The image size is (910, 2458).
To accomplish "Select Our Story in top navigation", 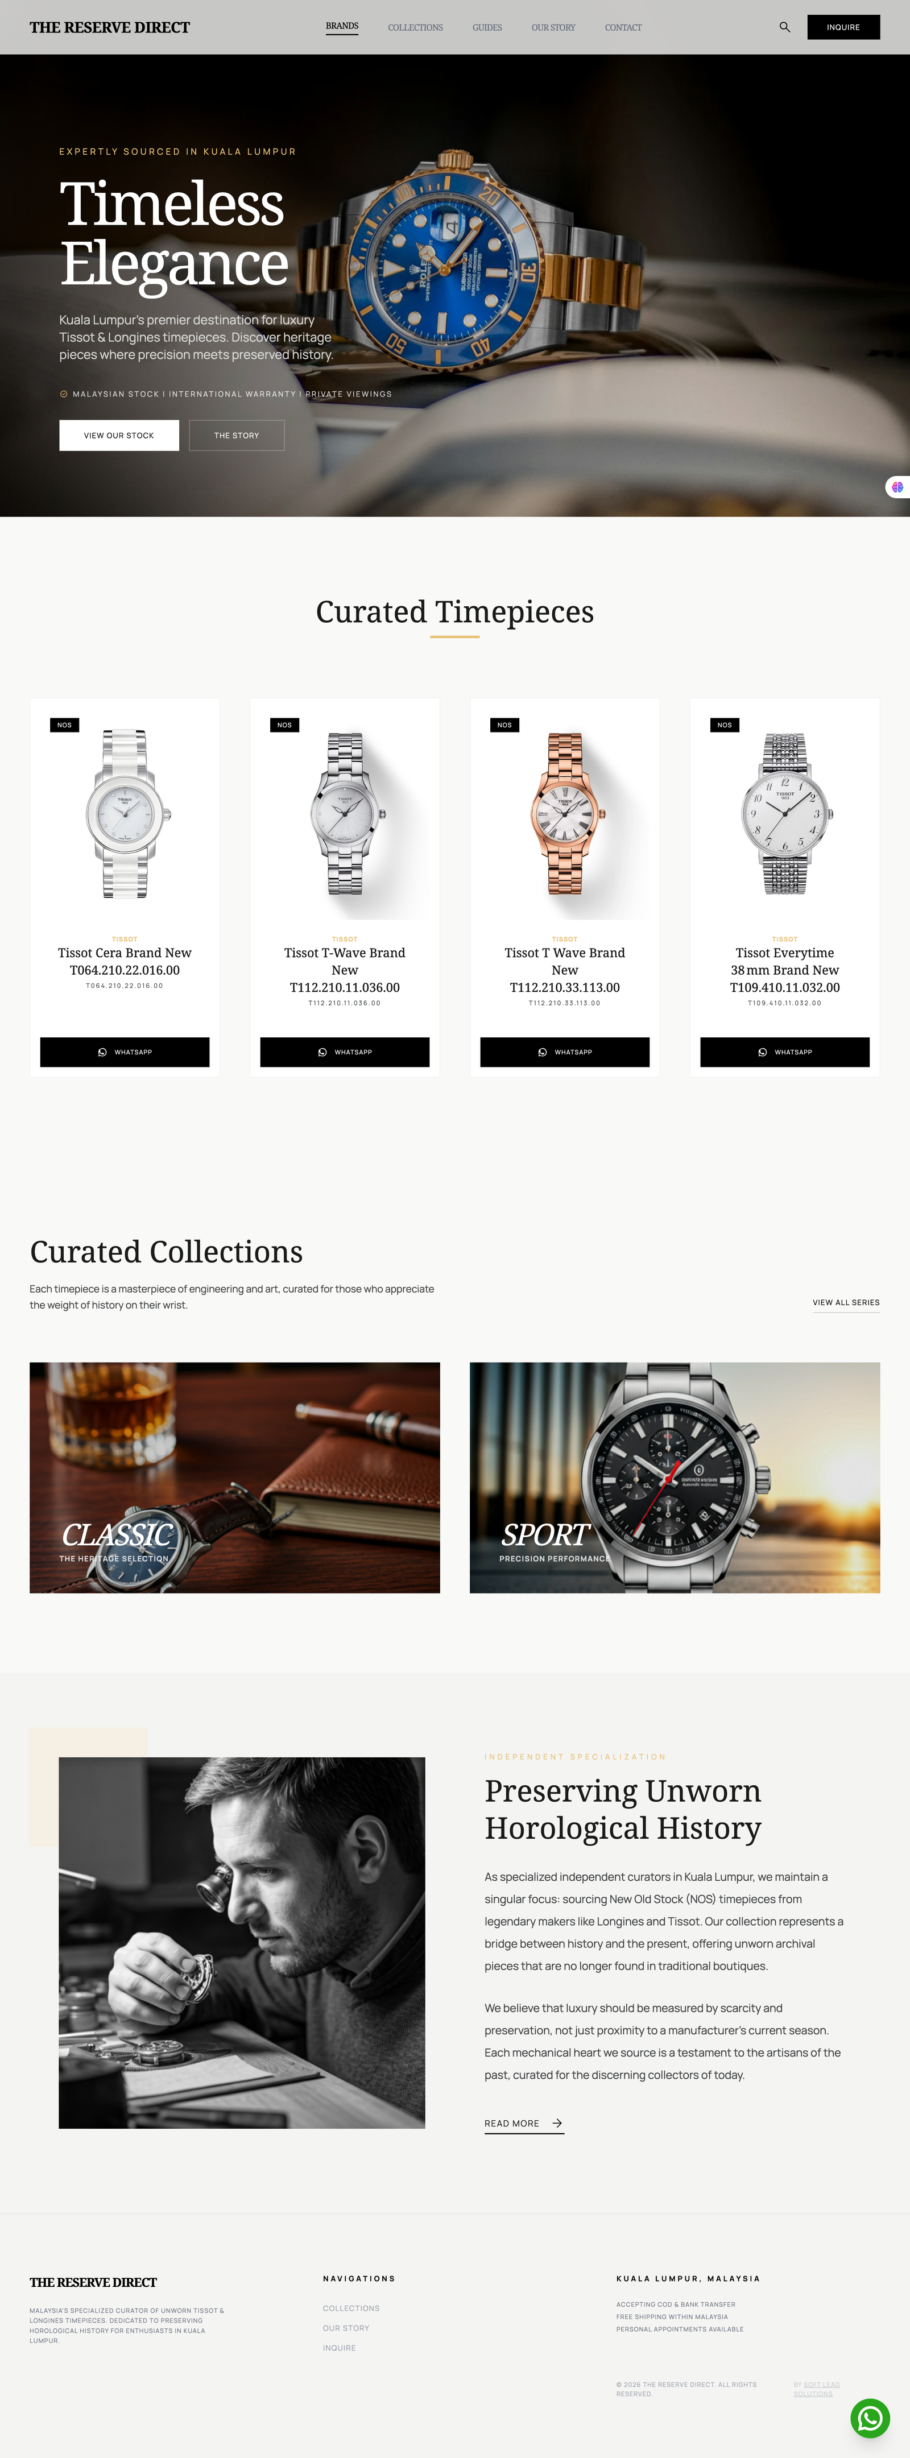I will [553, 28].
